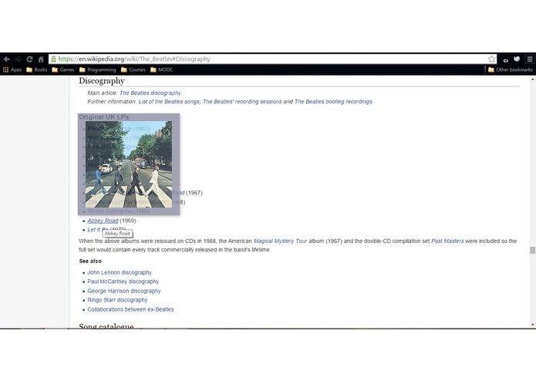Click the 'See also' subheading
Screen dimensions: 536x381
[x=90, y=261]
